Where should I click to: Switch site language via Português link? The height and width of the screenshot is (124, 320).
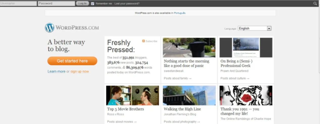coord(180,13)
